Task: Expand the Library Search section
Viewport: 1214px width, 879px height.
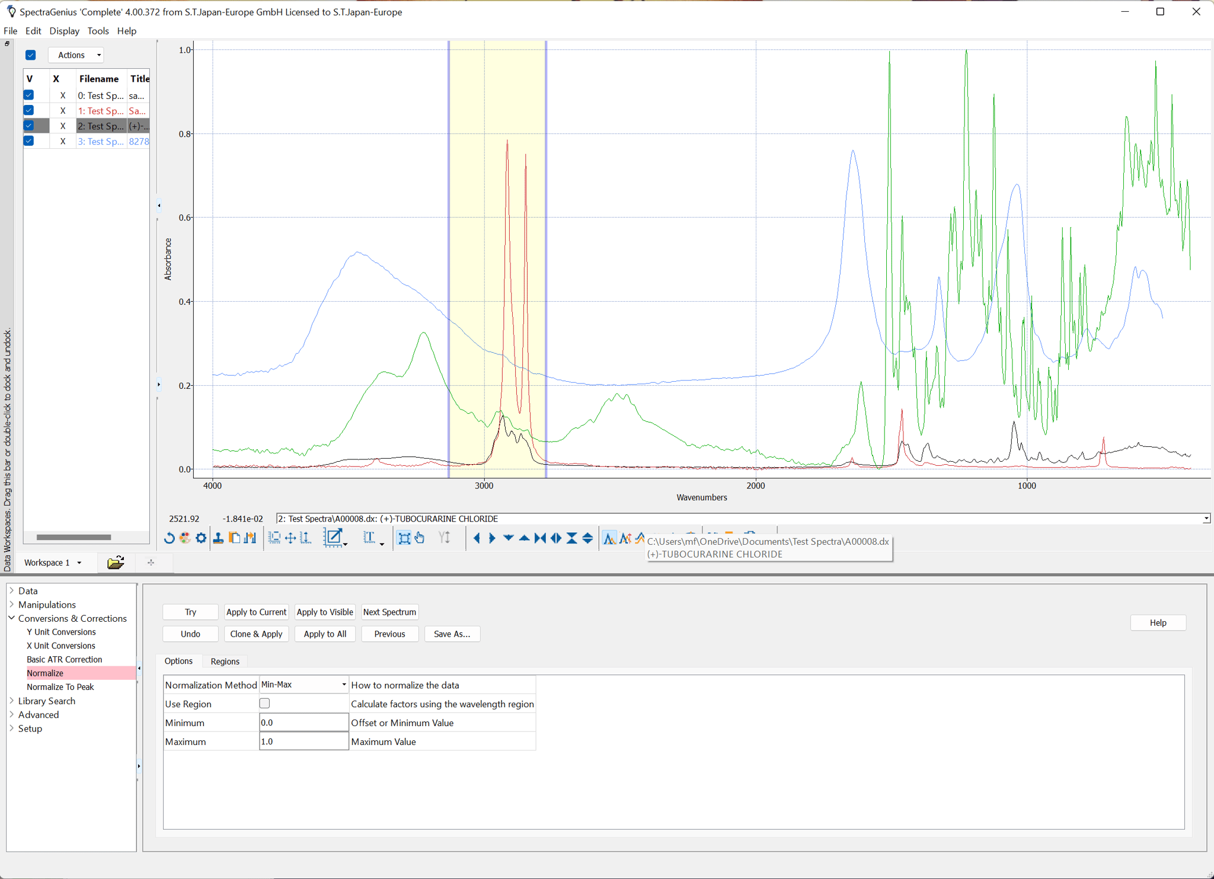Action: (12, 701)
